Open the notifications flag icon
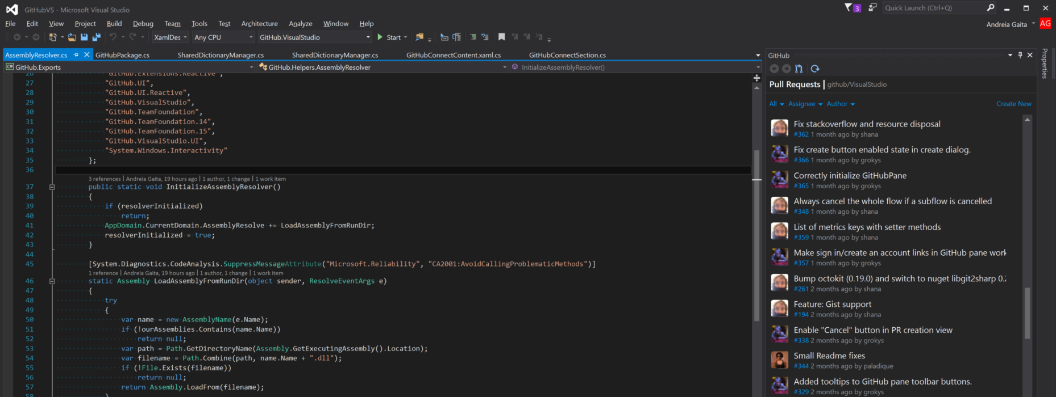 tap(852, 8)
